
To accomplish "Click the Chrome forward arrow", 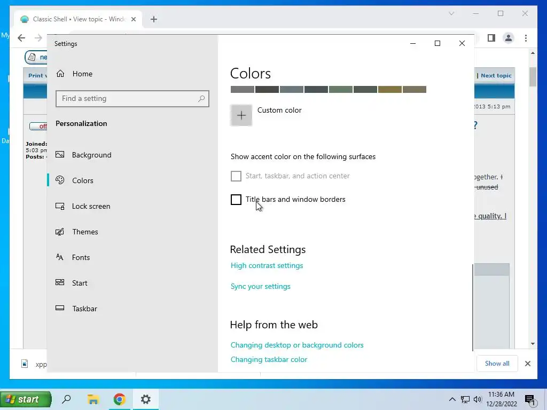I will click(38, 38).
